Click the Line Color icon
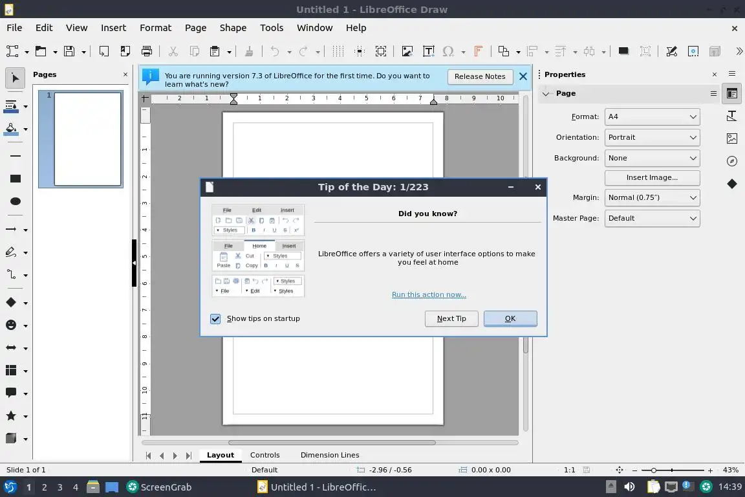The width and height of the screenshot is (745, 497). tap(12, 107)
